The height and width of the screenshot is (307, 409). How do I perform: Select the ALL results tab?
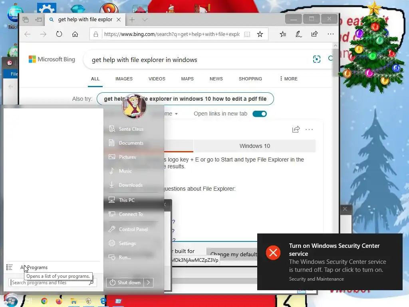click(95, 79)
